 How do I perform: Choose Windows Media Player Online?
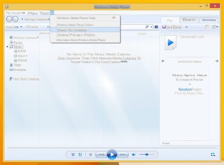click(85, 25)
